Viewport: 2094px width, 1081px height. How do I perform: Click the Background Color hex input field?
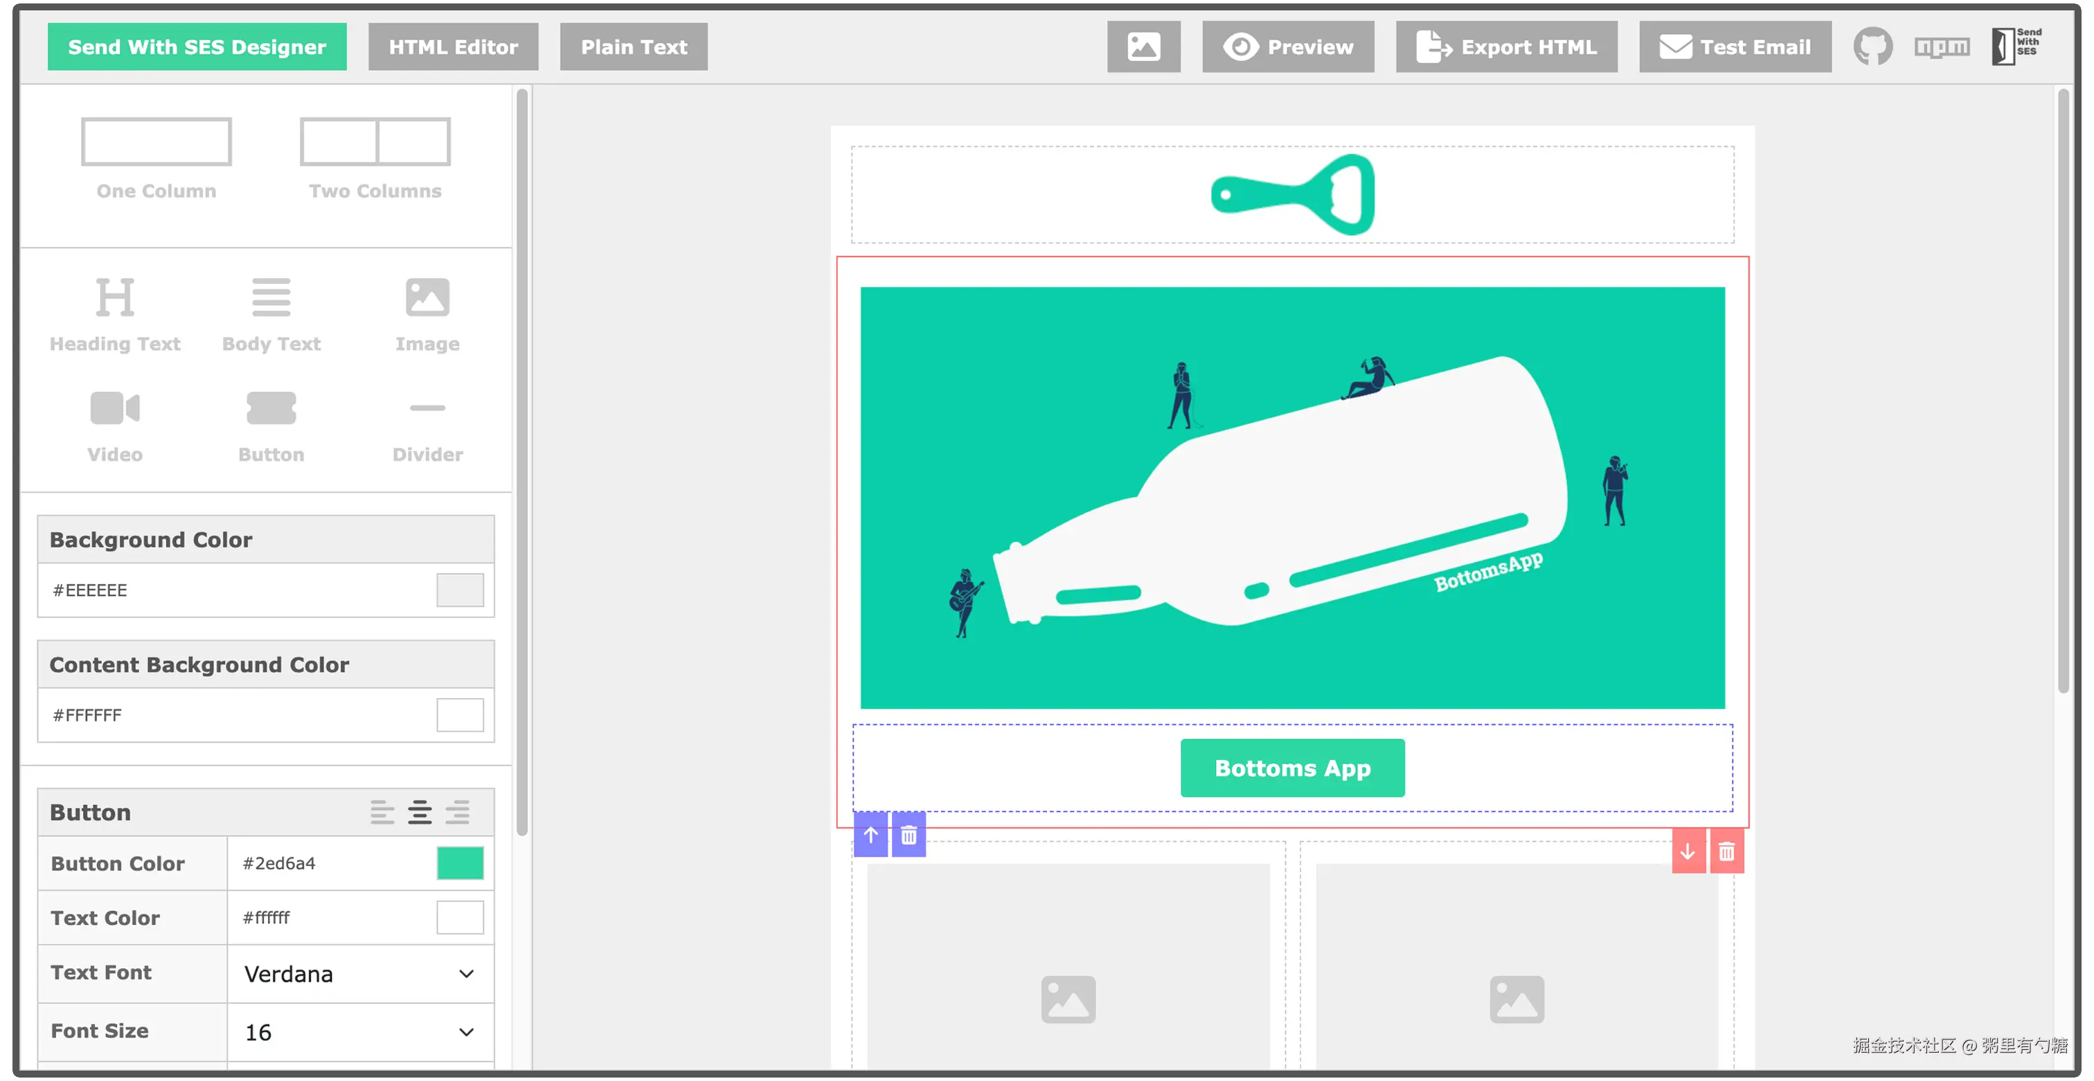tap(235, 590)
